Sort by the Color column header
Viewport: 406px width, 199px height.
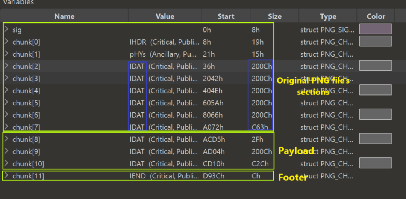click(x=376, y=16)
